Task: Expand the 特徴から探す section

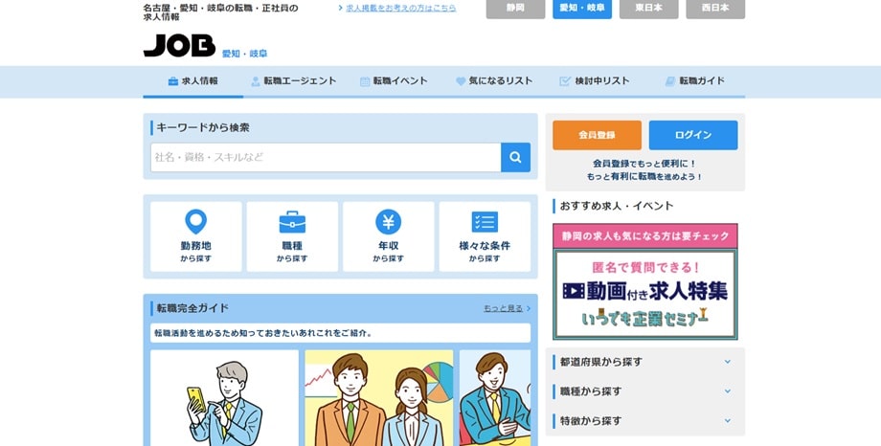Action: point(645,421)
